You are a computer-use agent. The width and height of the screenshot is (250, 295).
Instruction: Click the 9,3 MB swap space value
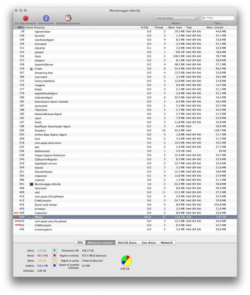[86, 265]
